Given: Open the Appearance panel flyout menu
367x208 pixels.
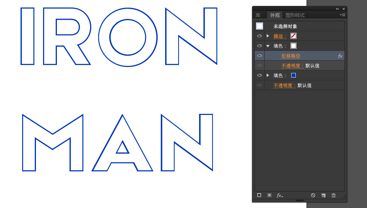Looking at the screenshot, I should [343, 15].
